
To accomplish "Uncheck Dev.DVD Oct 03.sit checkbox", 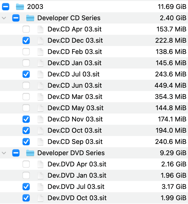I will (x=26, y=198).
